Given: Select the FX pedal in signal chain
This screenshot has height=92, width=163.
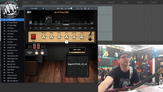Looking at the screenshot, I should coord(36,23).
